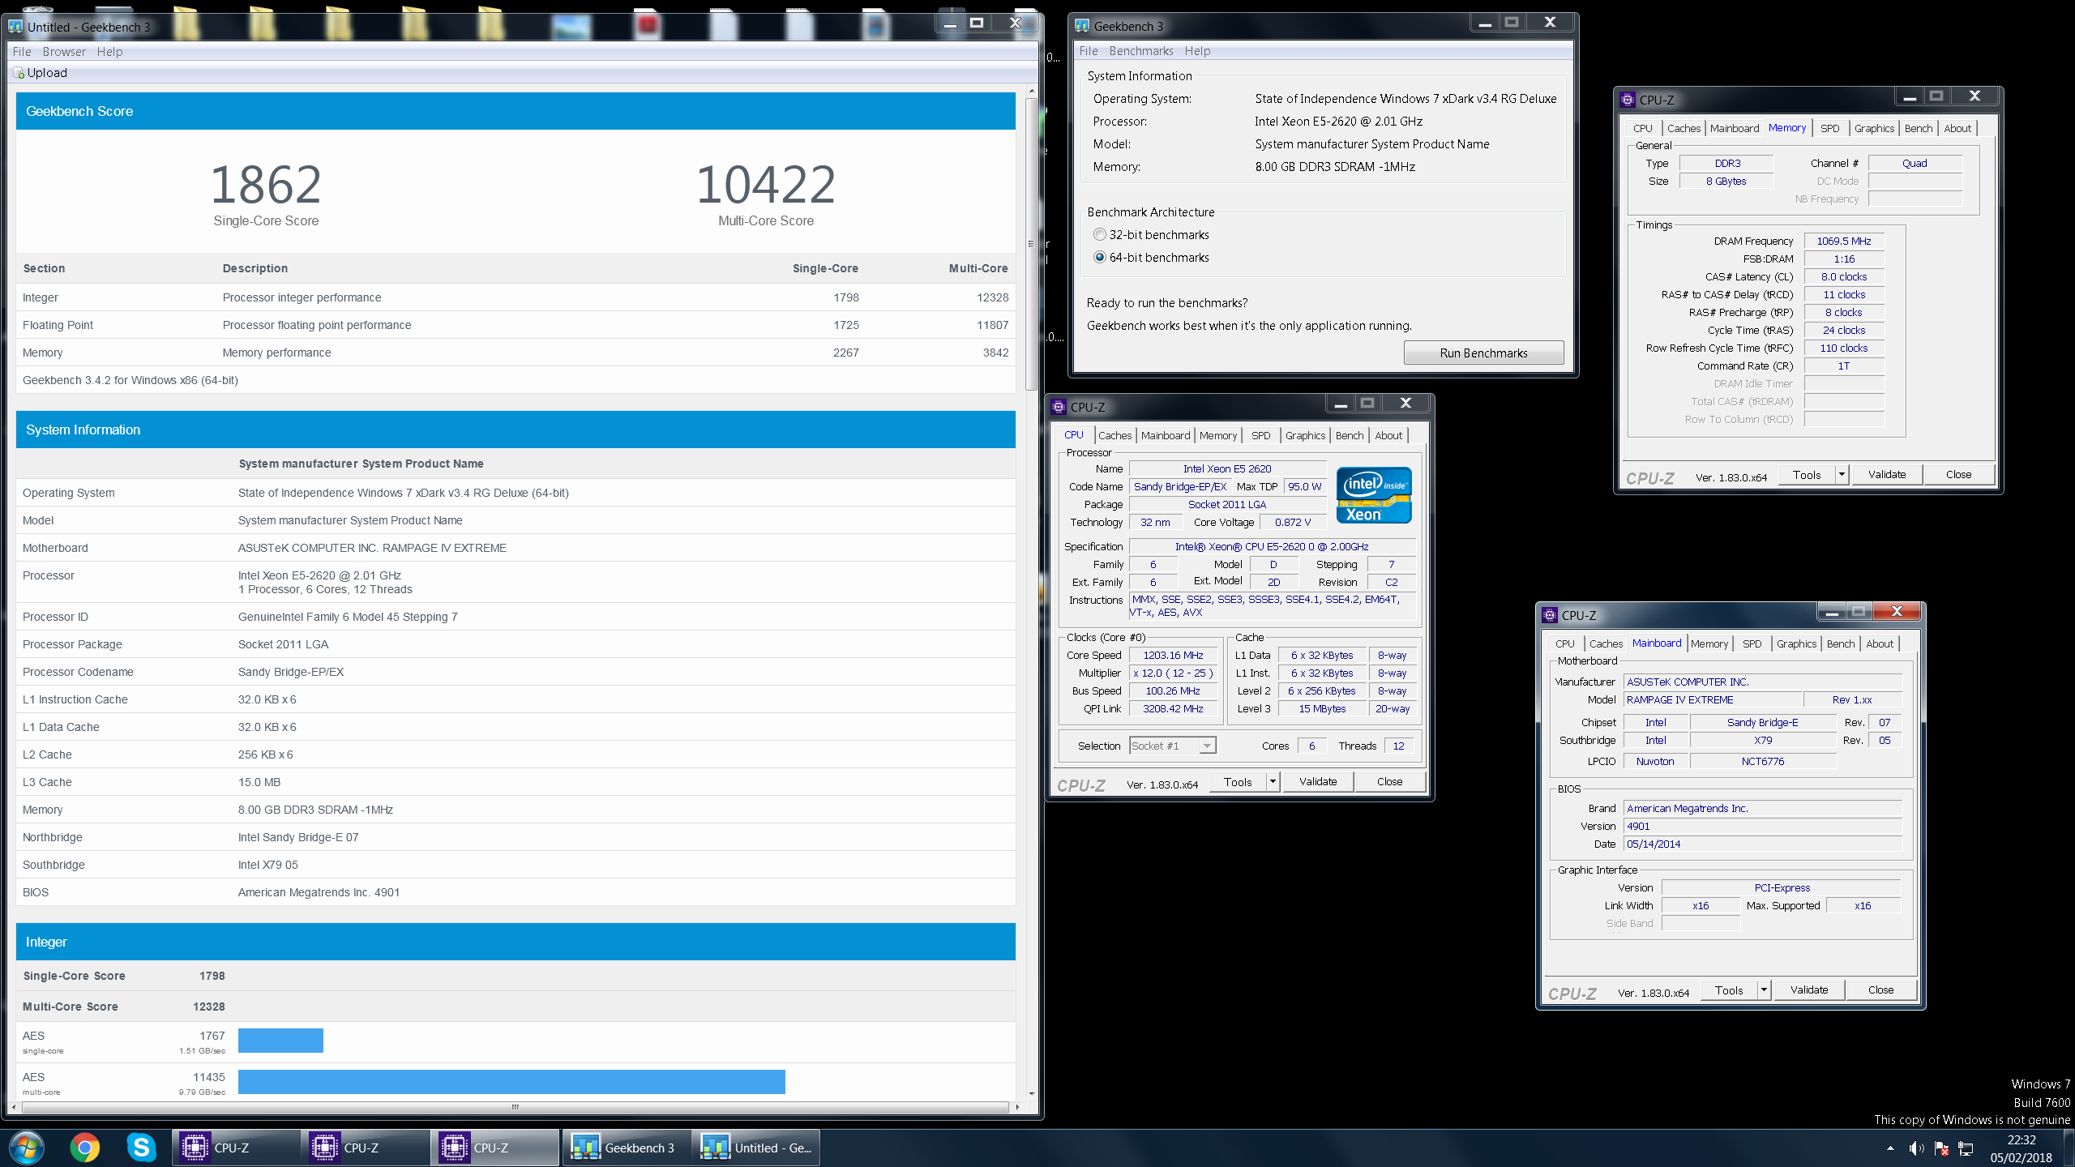Open the Windows Start orb
The width and height of the screenshot is (2075, 1167).
coord(26,1148)
